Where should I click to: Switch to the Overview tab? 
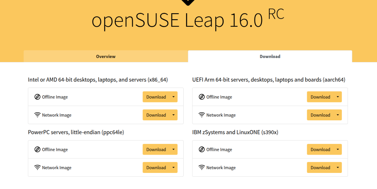coord(106,56)
